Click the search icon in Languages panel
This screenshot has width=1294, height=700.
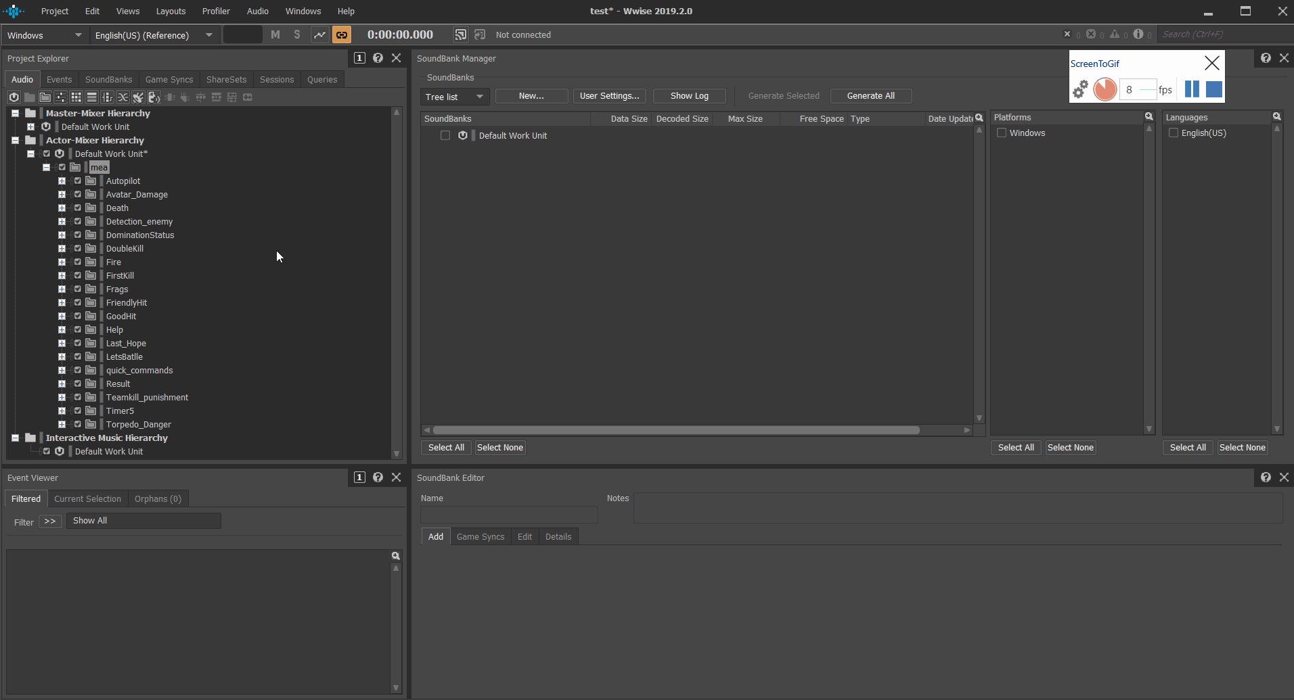(1276, 117)
